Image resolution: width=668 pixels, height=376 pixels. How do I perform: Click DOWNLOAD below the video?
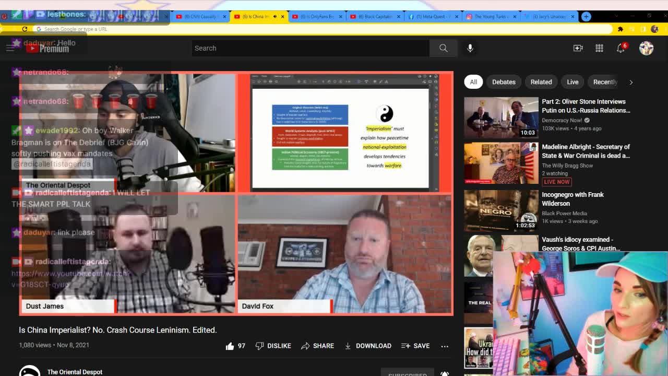367,346
